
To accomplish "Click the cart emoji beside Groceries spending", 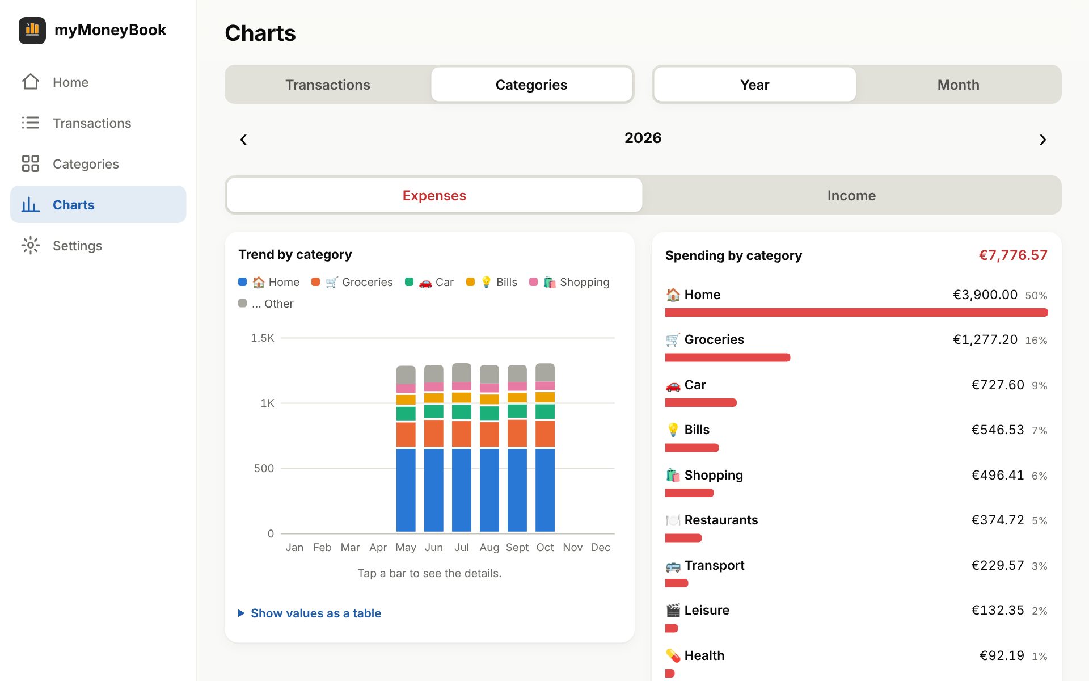I will pos(673,339).
